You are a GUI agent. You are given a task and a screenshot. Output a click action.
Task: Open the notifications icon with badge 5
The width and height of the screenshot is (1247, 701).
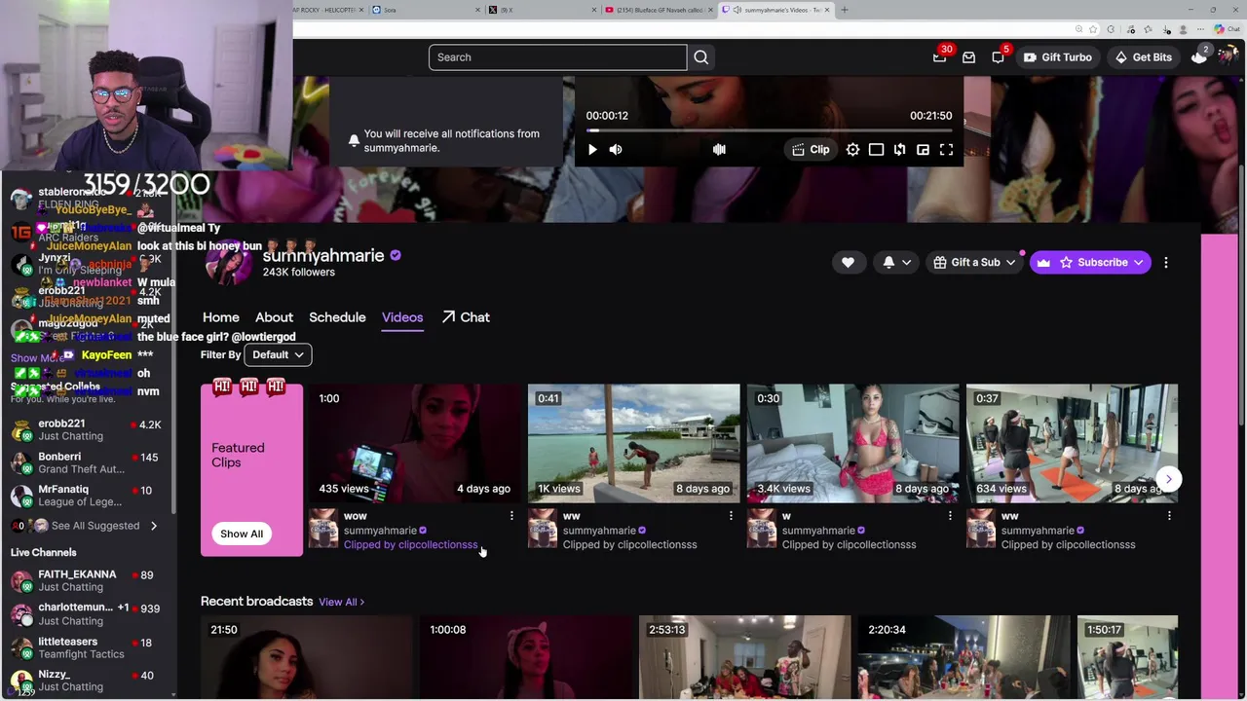pyautogui.click(x=998, y=57)
